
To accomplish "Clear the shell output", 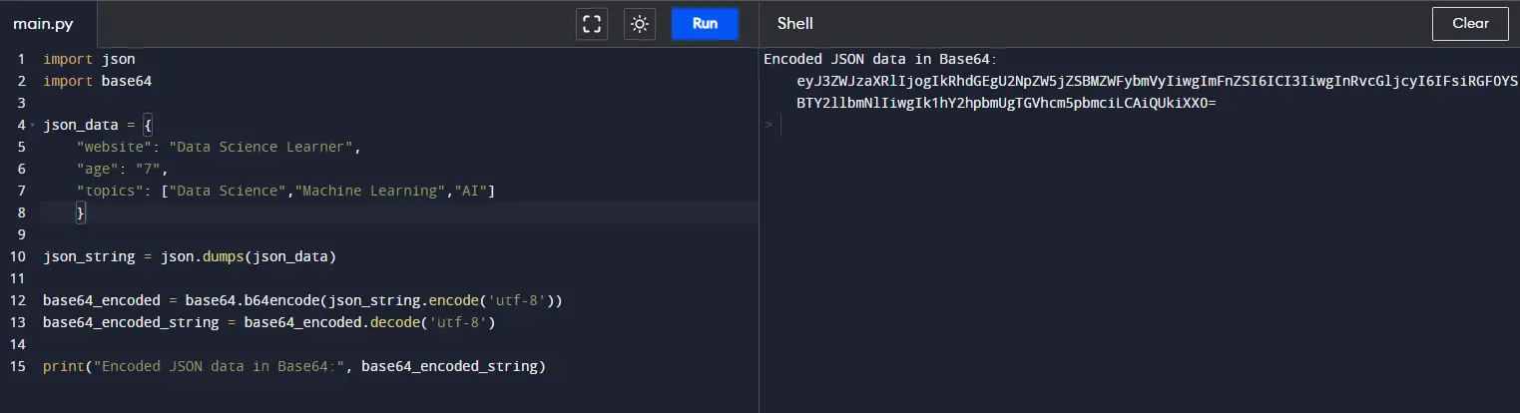I will click(1470, 24).
